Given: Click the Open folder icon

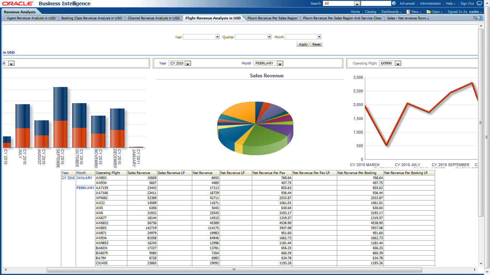Looking at the screenshot, I should click(428, 12).
